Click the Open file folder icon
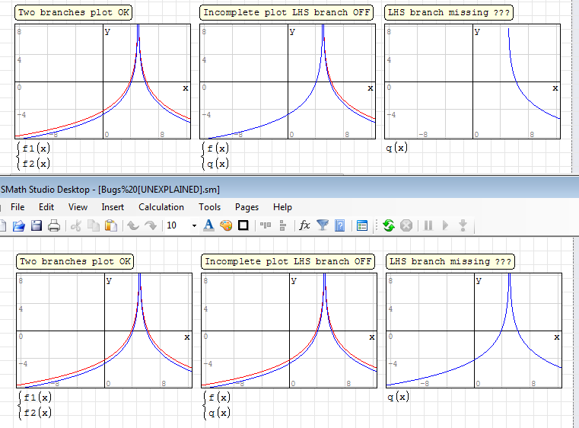The width and height of the screenshot is (579, 428). [x=20, y=225]
